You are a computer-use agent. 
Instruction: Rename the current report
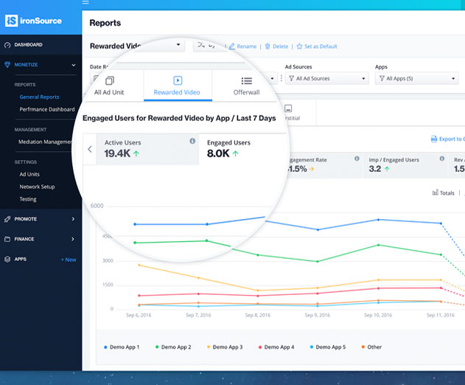tap(246, 46)
